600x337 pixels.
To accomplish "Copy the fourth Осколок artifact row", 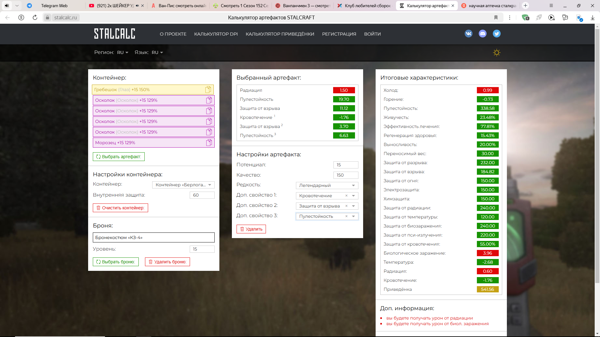I will click(x=209, y=132).
